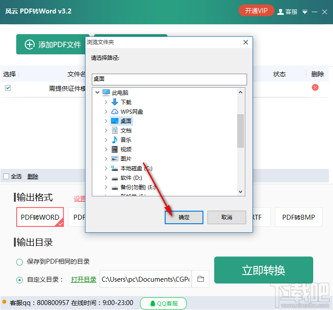Select the 下载 download arrow icon

click(x=115, y=102)
